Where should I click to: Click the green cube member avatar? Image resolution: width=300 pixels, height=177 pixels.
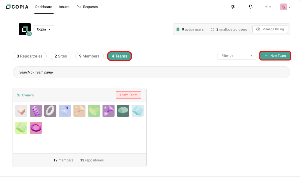pos(21,128)
